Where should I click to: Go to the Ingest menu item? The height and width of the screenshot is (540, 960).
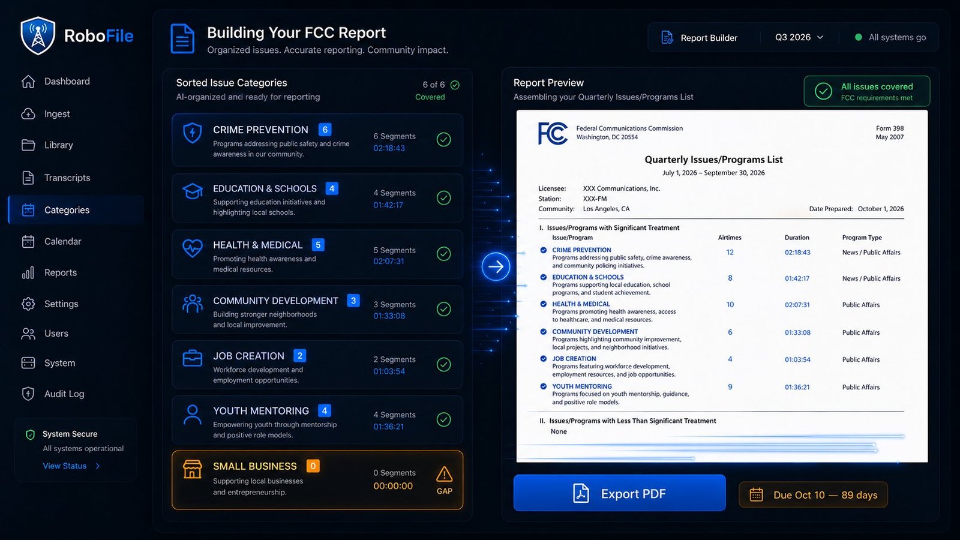pos(76,114)
